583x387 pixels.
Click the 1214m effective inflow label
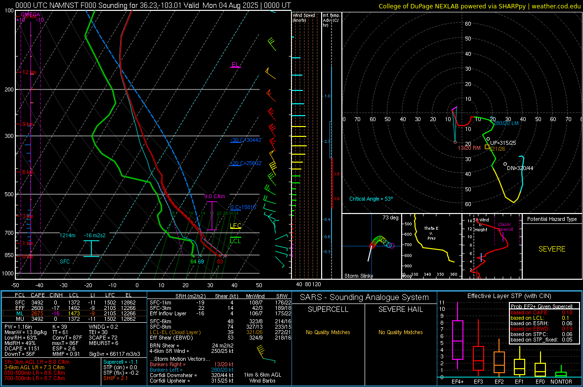67,235
